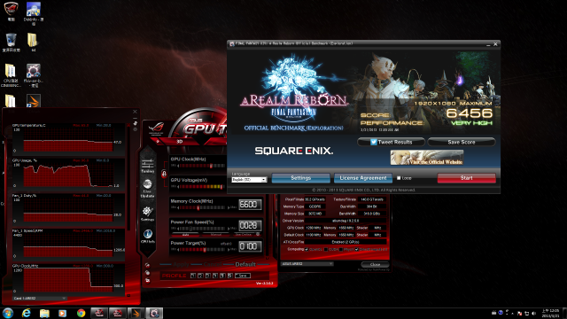The image size is (567, 319).
Task: Open the Visit the Official Website banner
Action: click(x=427, y=158)
